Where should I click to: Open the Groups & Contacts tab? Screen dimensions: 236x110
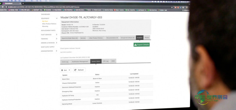point(127,38)
